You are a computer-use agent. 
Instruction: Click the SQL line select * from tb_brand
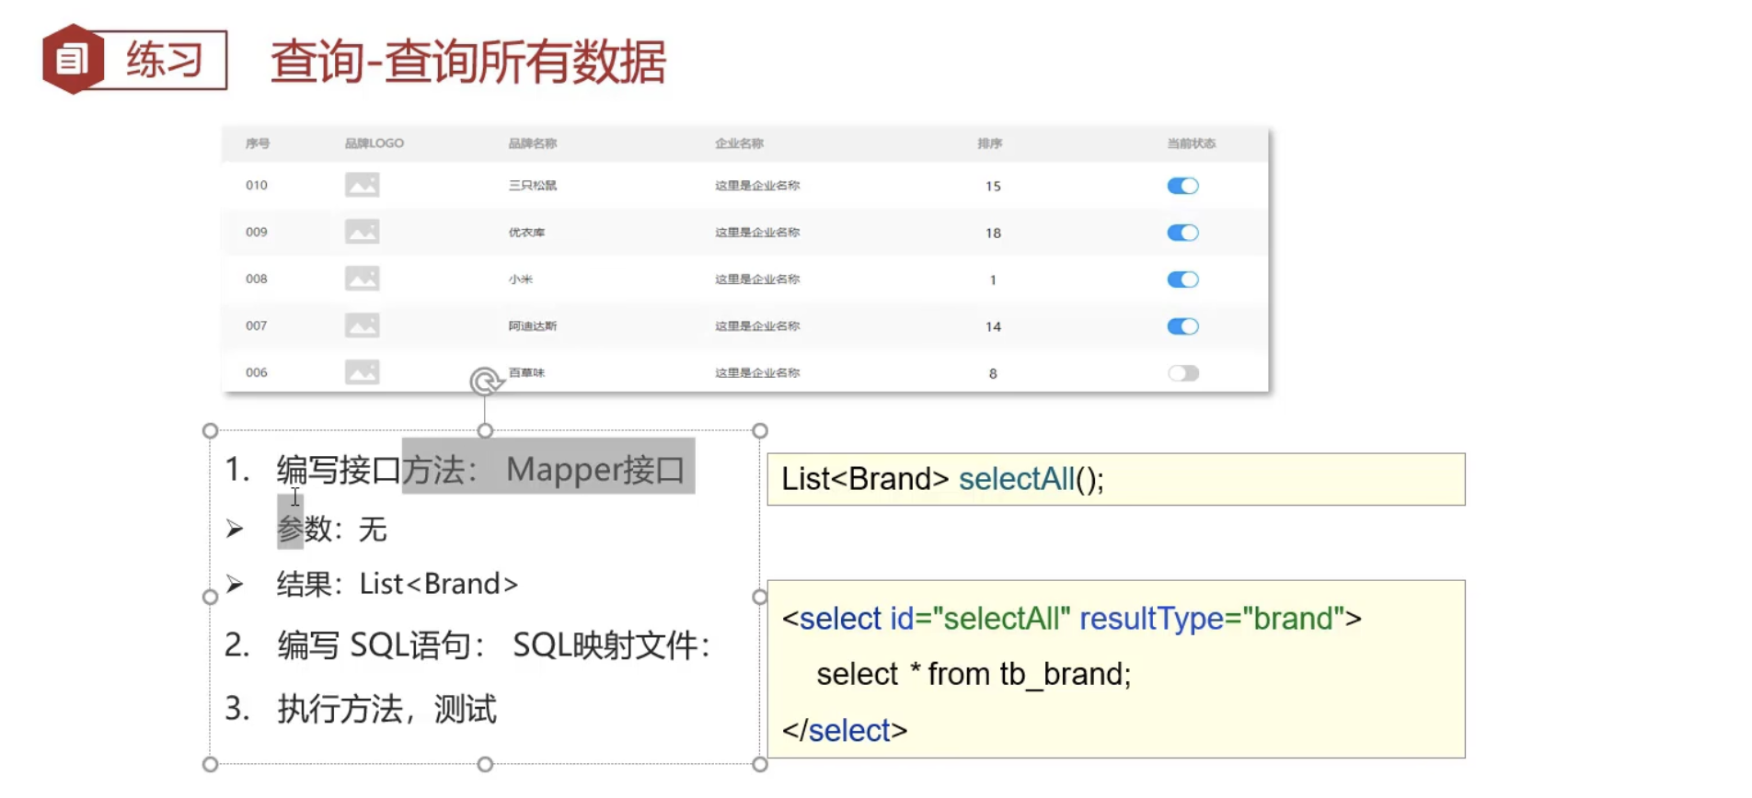point(974,674)
